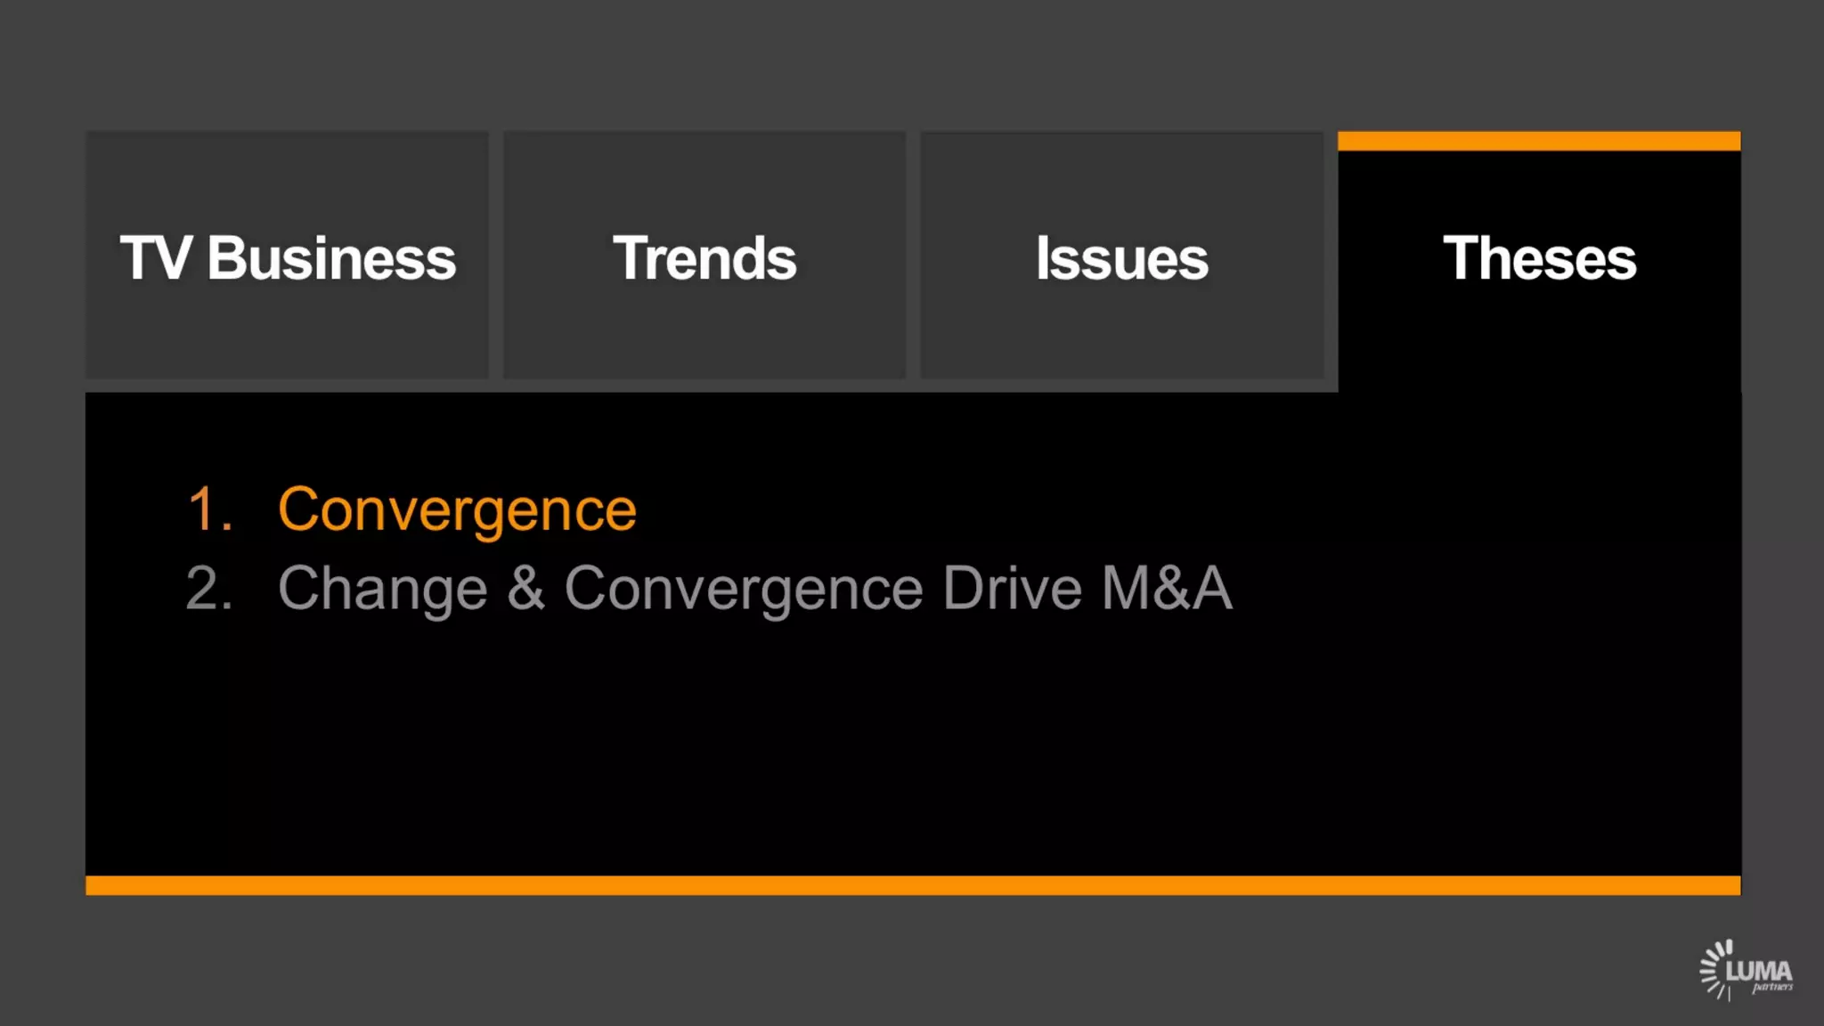This screenshot has height=1026, width=1824.
Task: Select the orange Convergence list item
Action: coord(457,509)
